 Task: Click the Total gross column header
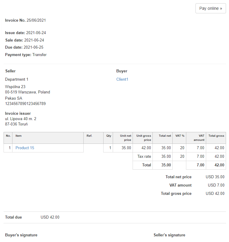point(216,136)
